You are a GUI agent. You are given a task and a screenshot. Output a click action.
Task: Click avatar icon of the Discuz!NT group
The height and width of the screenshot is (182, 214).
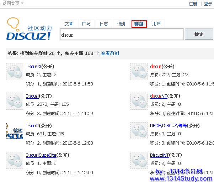pyautogui.click(x=139, y=160)
